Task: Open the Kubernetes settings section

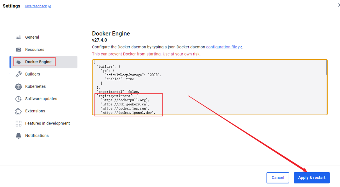Action: (43, 87)
